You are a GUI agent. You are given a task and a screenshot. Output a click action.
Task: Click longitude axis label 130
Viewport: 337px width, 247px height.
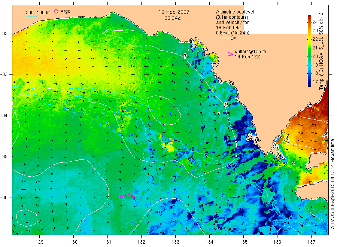click(73, 242)
